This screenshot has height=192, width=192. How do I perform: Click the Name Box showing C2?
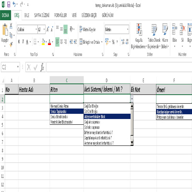(11, 67)
